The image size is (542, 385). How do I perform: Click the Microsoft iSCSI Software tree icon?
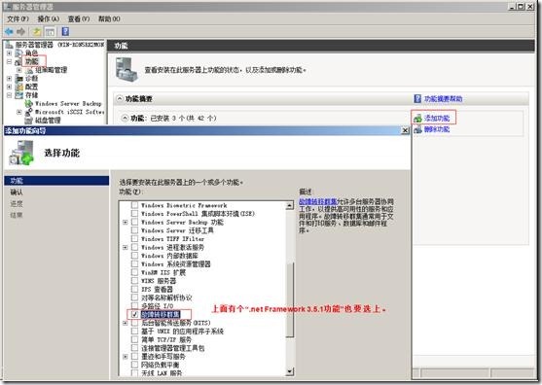pos(29,112)
